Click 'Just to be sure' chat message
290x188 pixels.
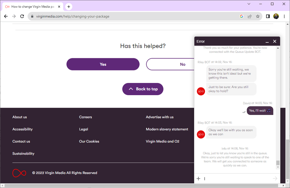coord(231,89)
